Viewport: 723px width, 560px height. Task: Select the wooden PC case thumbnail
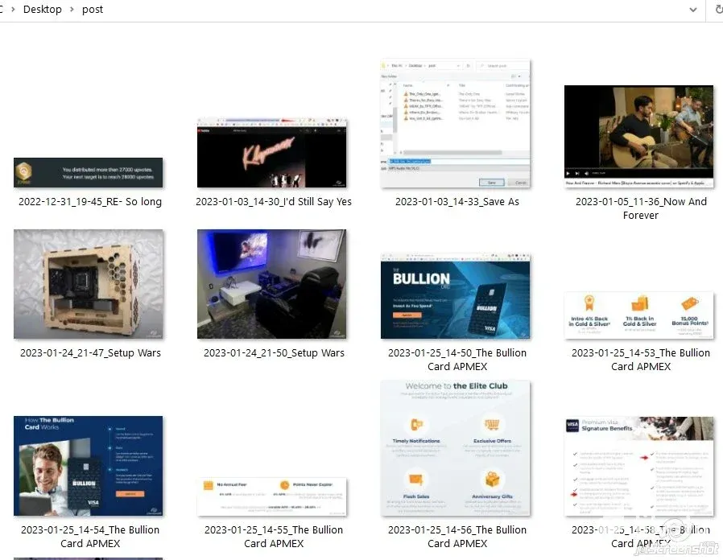click(x=88, y=284)
